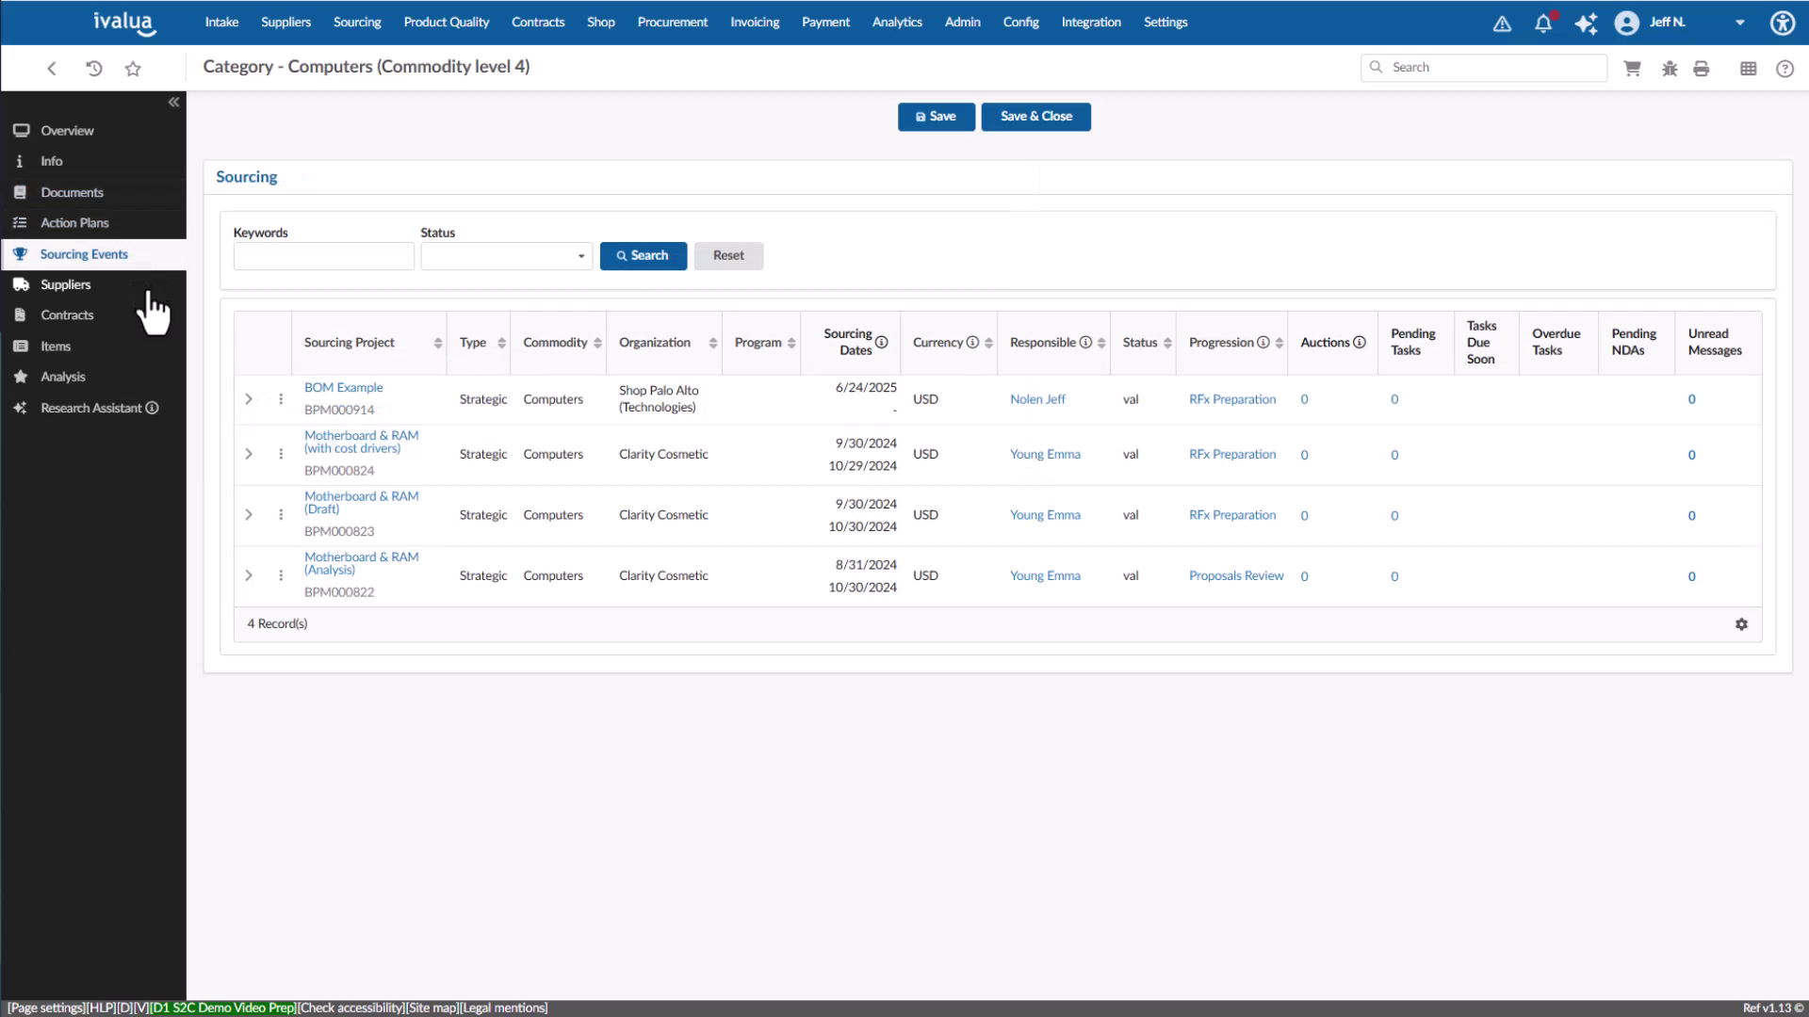Open notifications from the bell icon
This screenshot has width=1809, height=1017.
1542,23
